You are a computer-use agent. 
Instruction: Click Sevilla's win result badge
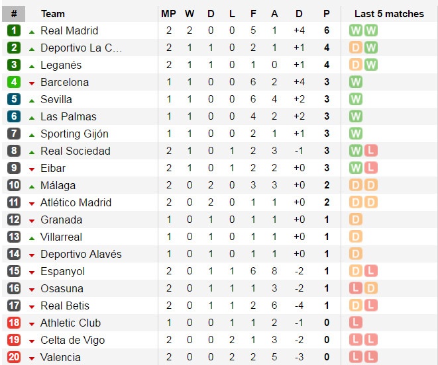pyautogui.click(x=356, y=99)
